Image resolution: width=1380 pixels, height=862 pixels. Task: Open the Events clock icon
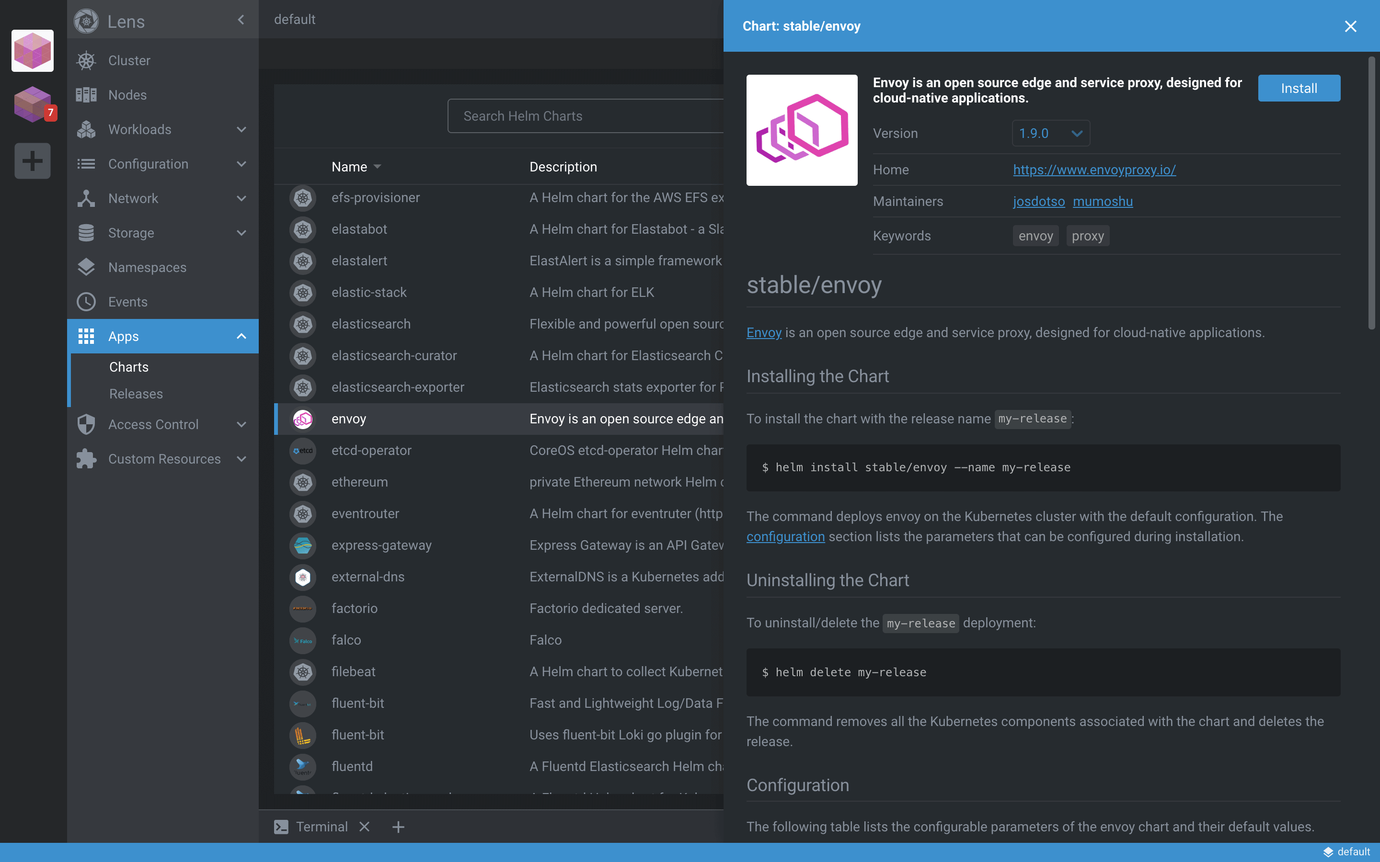(x=86, y=302)
